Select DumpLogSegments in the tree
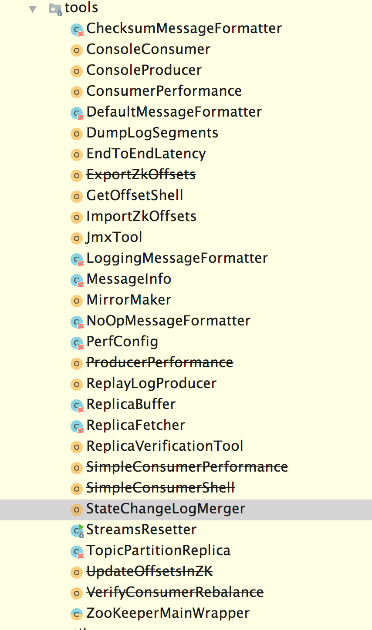Image resolution: width=372 pixels, height=630 pixels. (x=152, y=133)
